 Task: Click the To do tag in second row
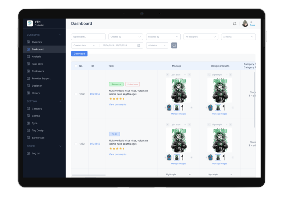click(115, 134)
